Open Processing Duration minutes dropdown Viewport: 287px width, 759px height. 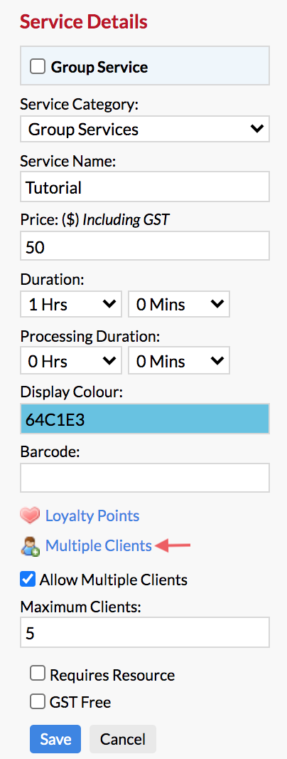click(x=179, y=361)
